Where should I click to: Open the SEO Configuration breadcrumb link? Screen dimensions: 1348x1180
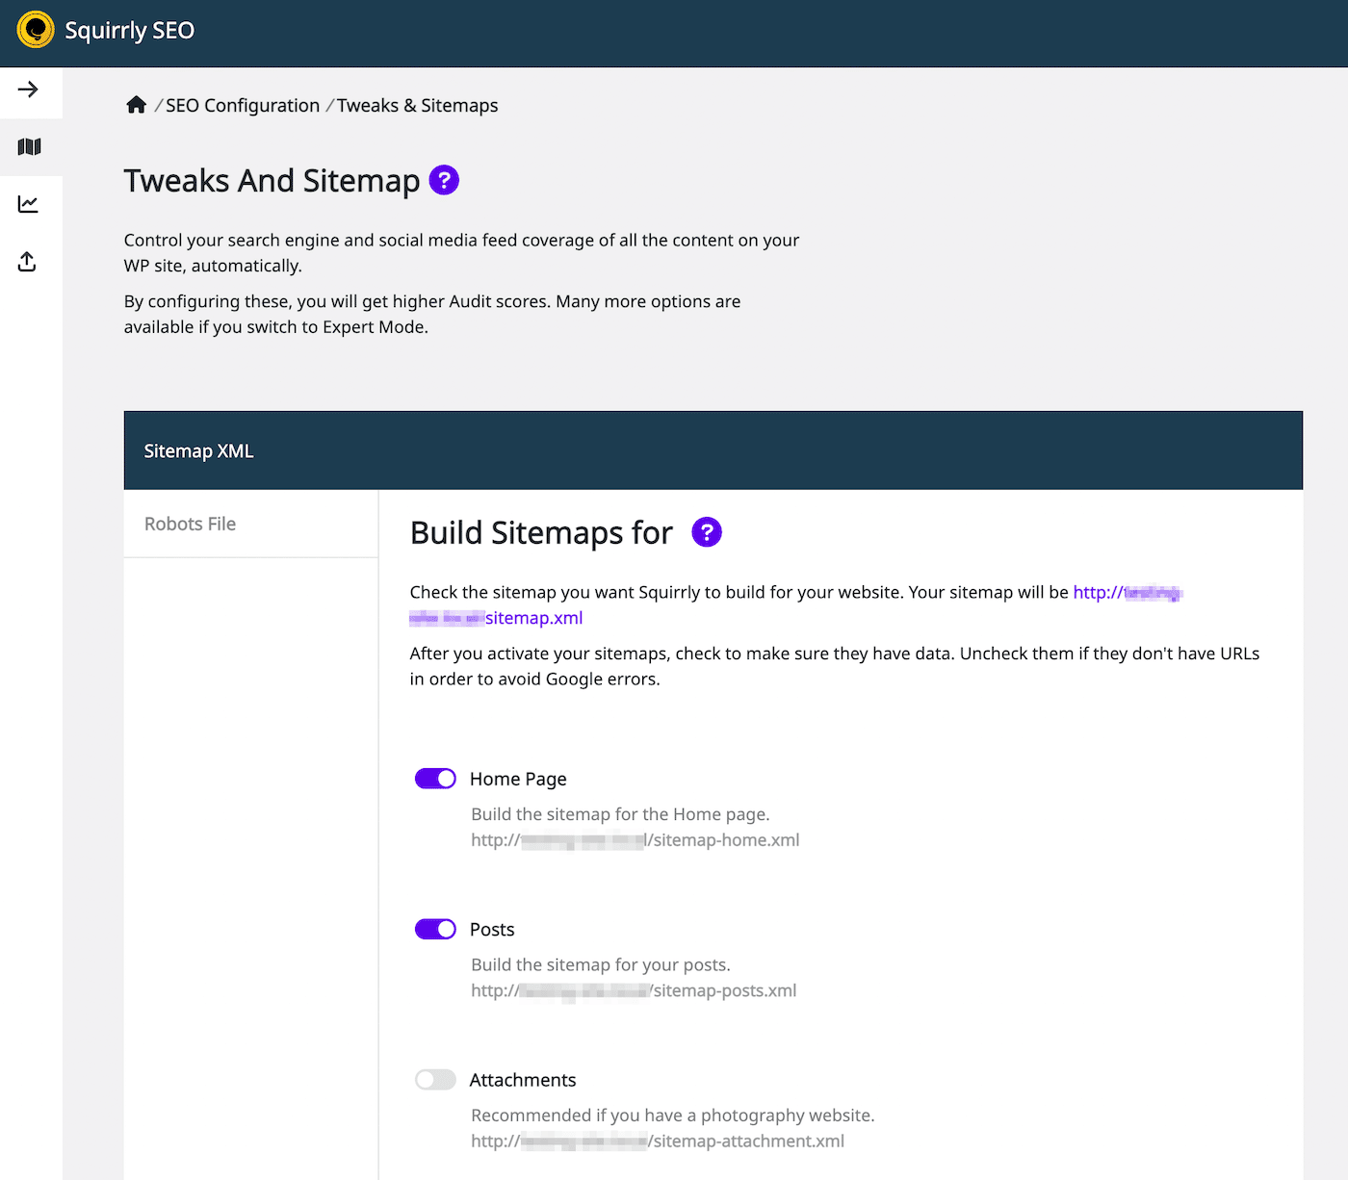click(x=242, y=105)
